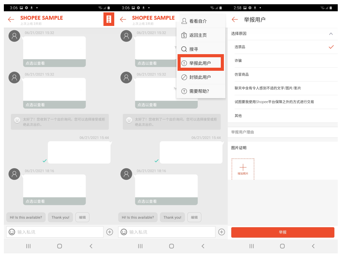Tap avatar beside 18:16 message, second screen

(x=126, y=174)
